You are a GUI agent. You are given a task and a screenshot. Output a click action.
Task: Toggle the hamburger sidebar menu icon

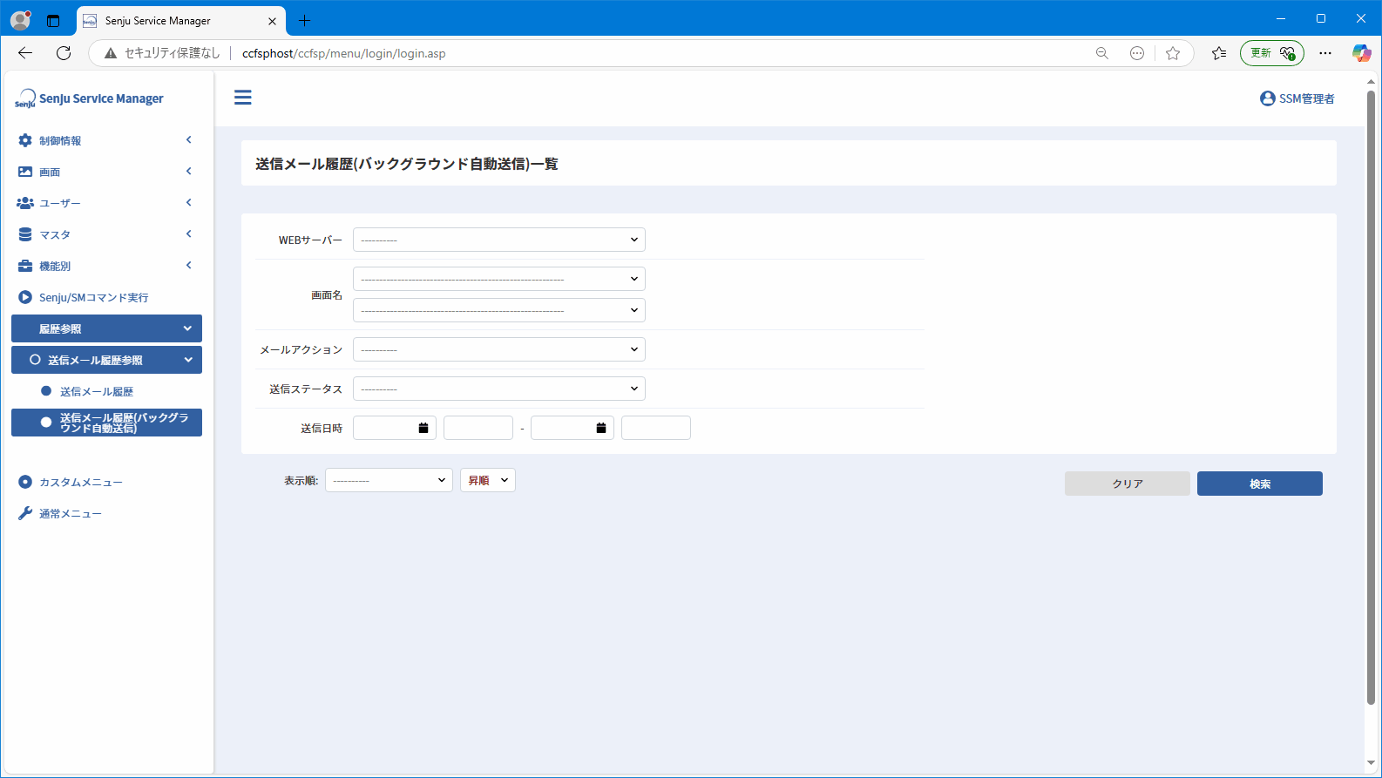(243, 98)
